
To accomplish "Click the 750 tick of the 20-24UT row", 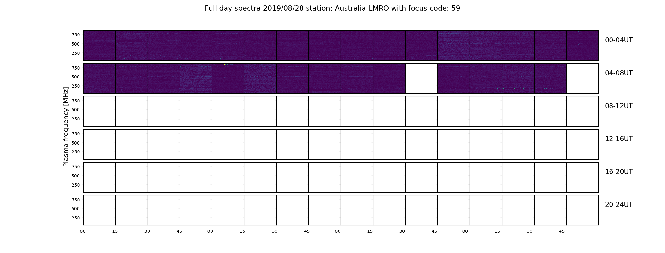I will click(x=76, y=200).
